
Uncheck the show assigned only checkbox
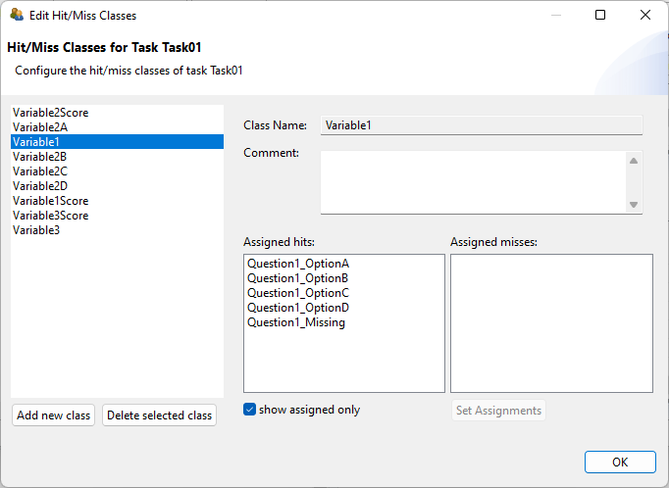[250, 410]
